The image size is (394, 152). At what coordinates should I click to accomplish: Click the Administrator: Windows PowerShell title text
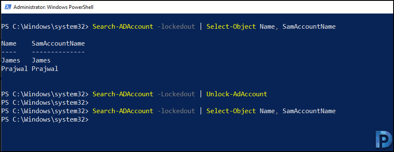click(53, 7)
